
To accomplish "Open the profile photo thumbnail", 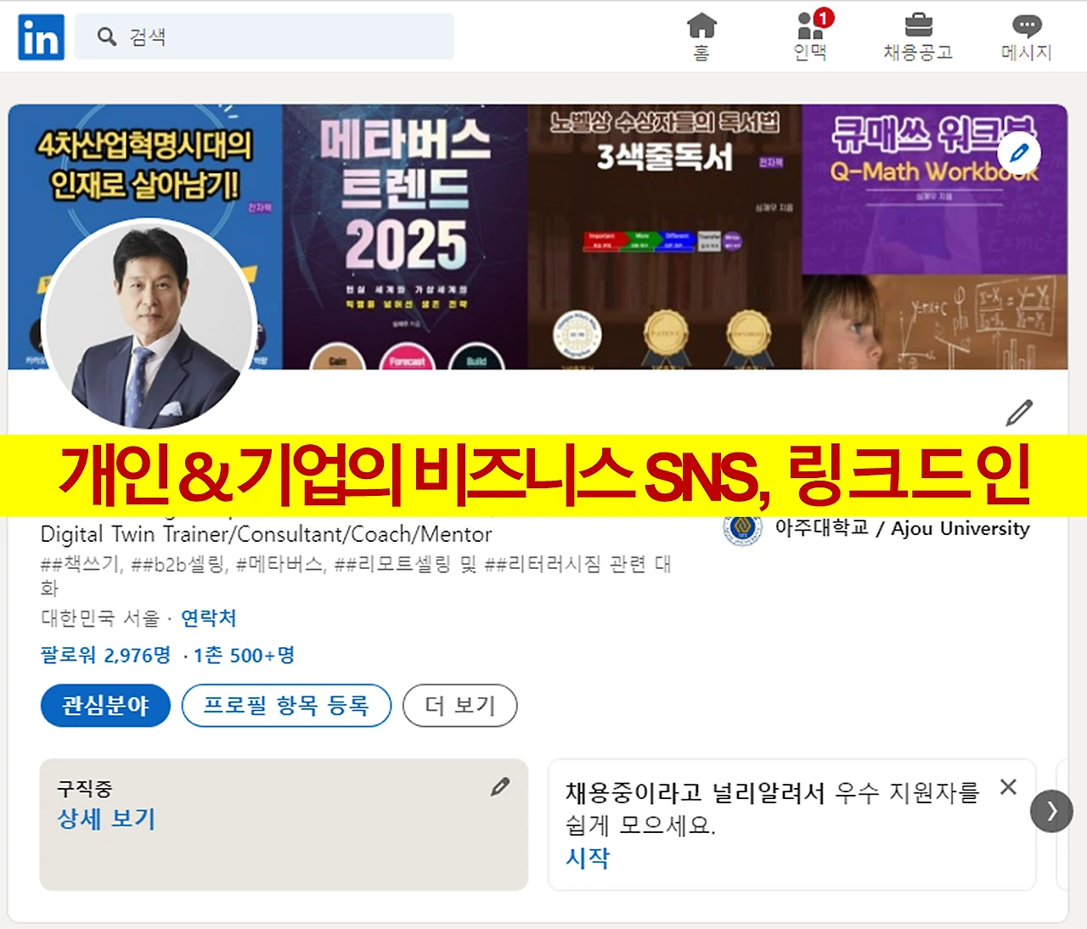I will point(149,324).
